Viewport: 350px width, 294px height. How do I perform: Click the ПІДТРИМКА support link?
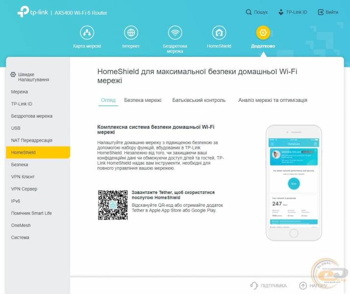pos(274,286)
